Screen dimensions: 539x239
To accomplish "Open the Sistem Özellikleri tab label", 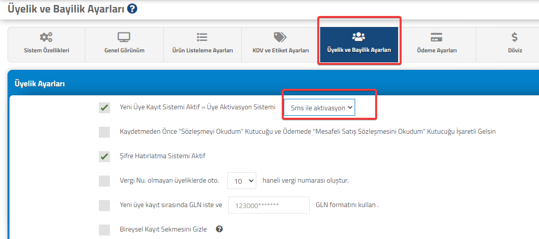I will click(46, 50).
